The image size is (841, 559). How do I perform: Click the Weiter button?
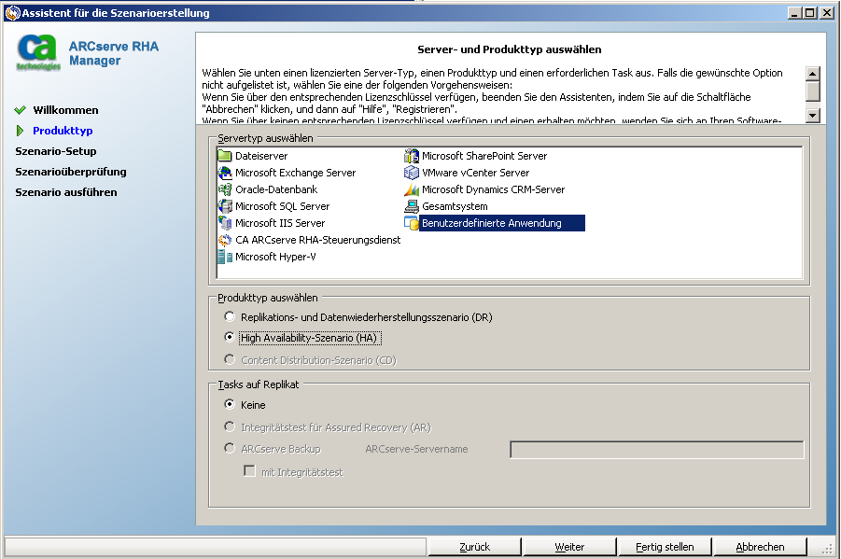click(569, 547)
